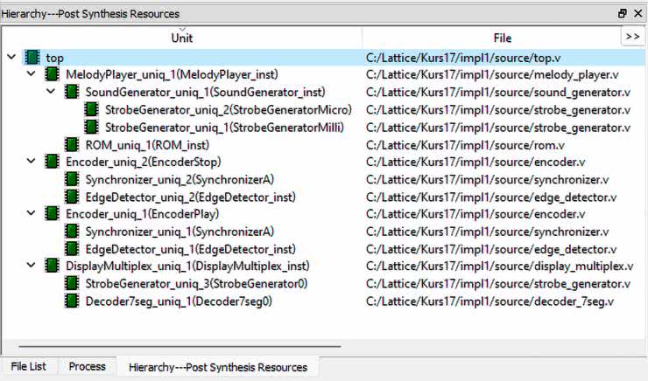Click the EncoderPlay module chip icon
The image size is (648, 381).
tap(53, 214)
